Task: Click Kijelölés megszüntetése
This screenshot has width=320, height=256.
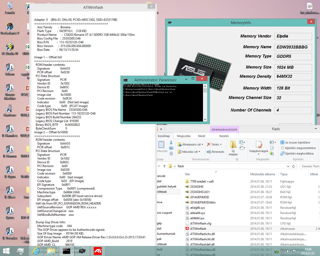Action: click(298, 148)
